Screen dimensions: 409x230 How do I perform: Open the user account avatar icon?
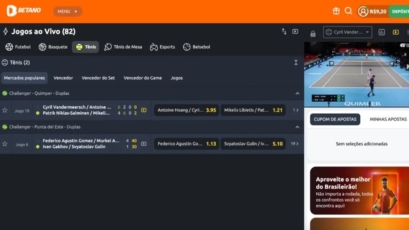(x=363, y=12)
